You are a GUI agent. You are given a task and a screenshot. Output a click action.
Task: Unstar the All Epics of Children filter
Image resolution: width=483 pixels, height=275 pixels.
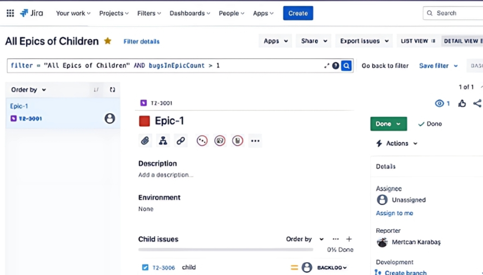point(108,41)
